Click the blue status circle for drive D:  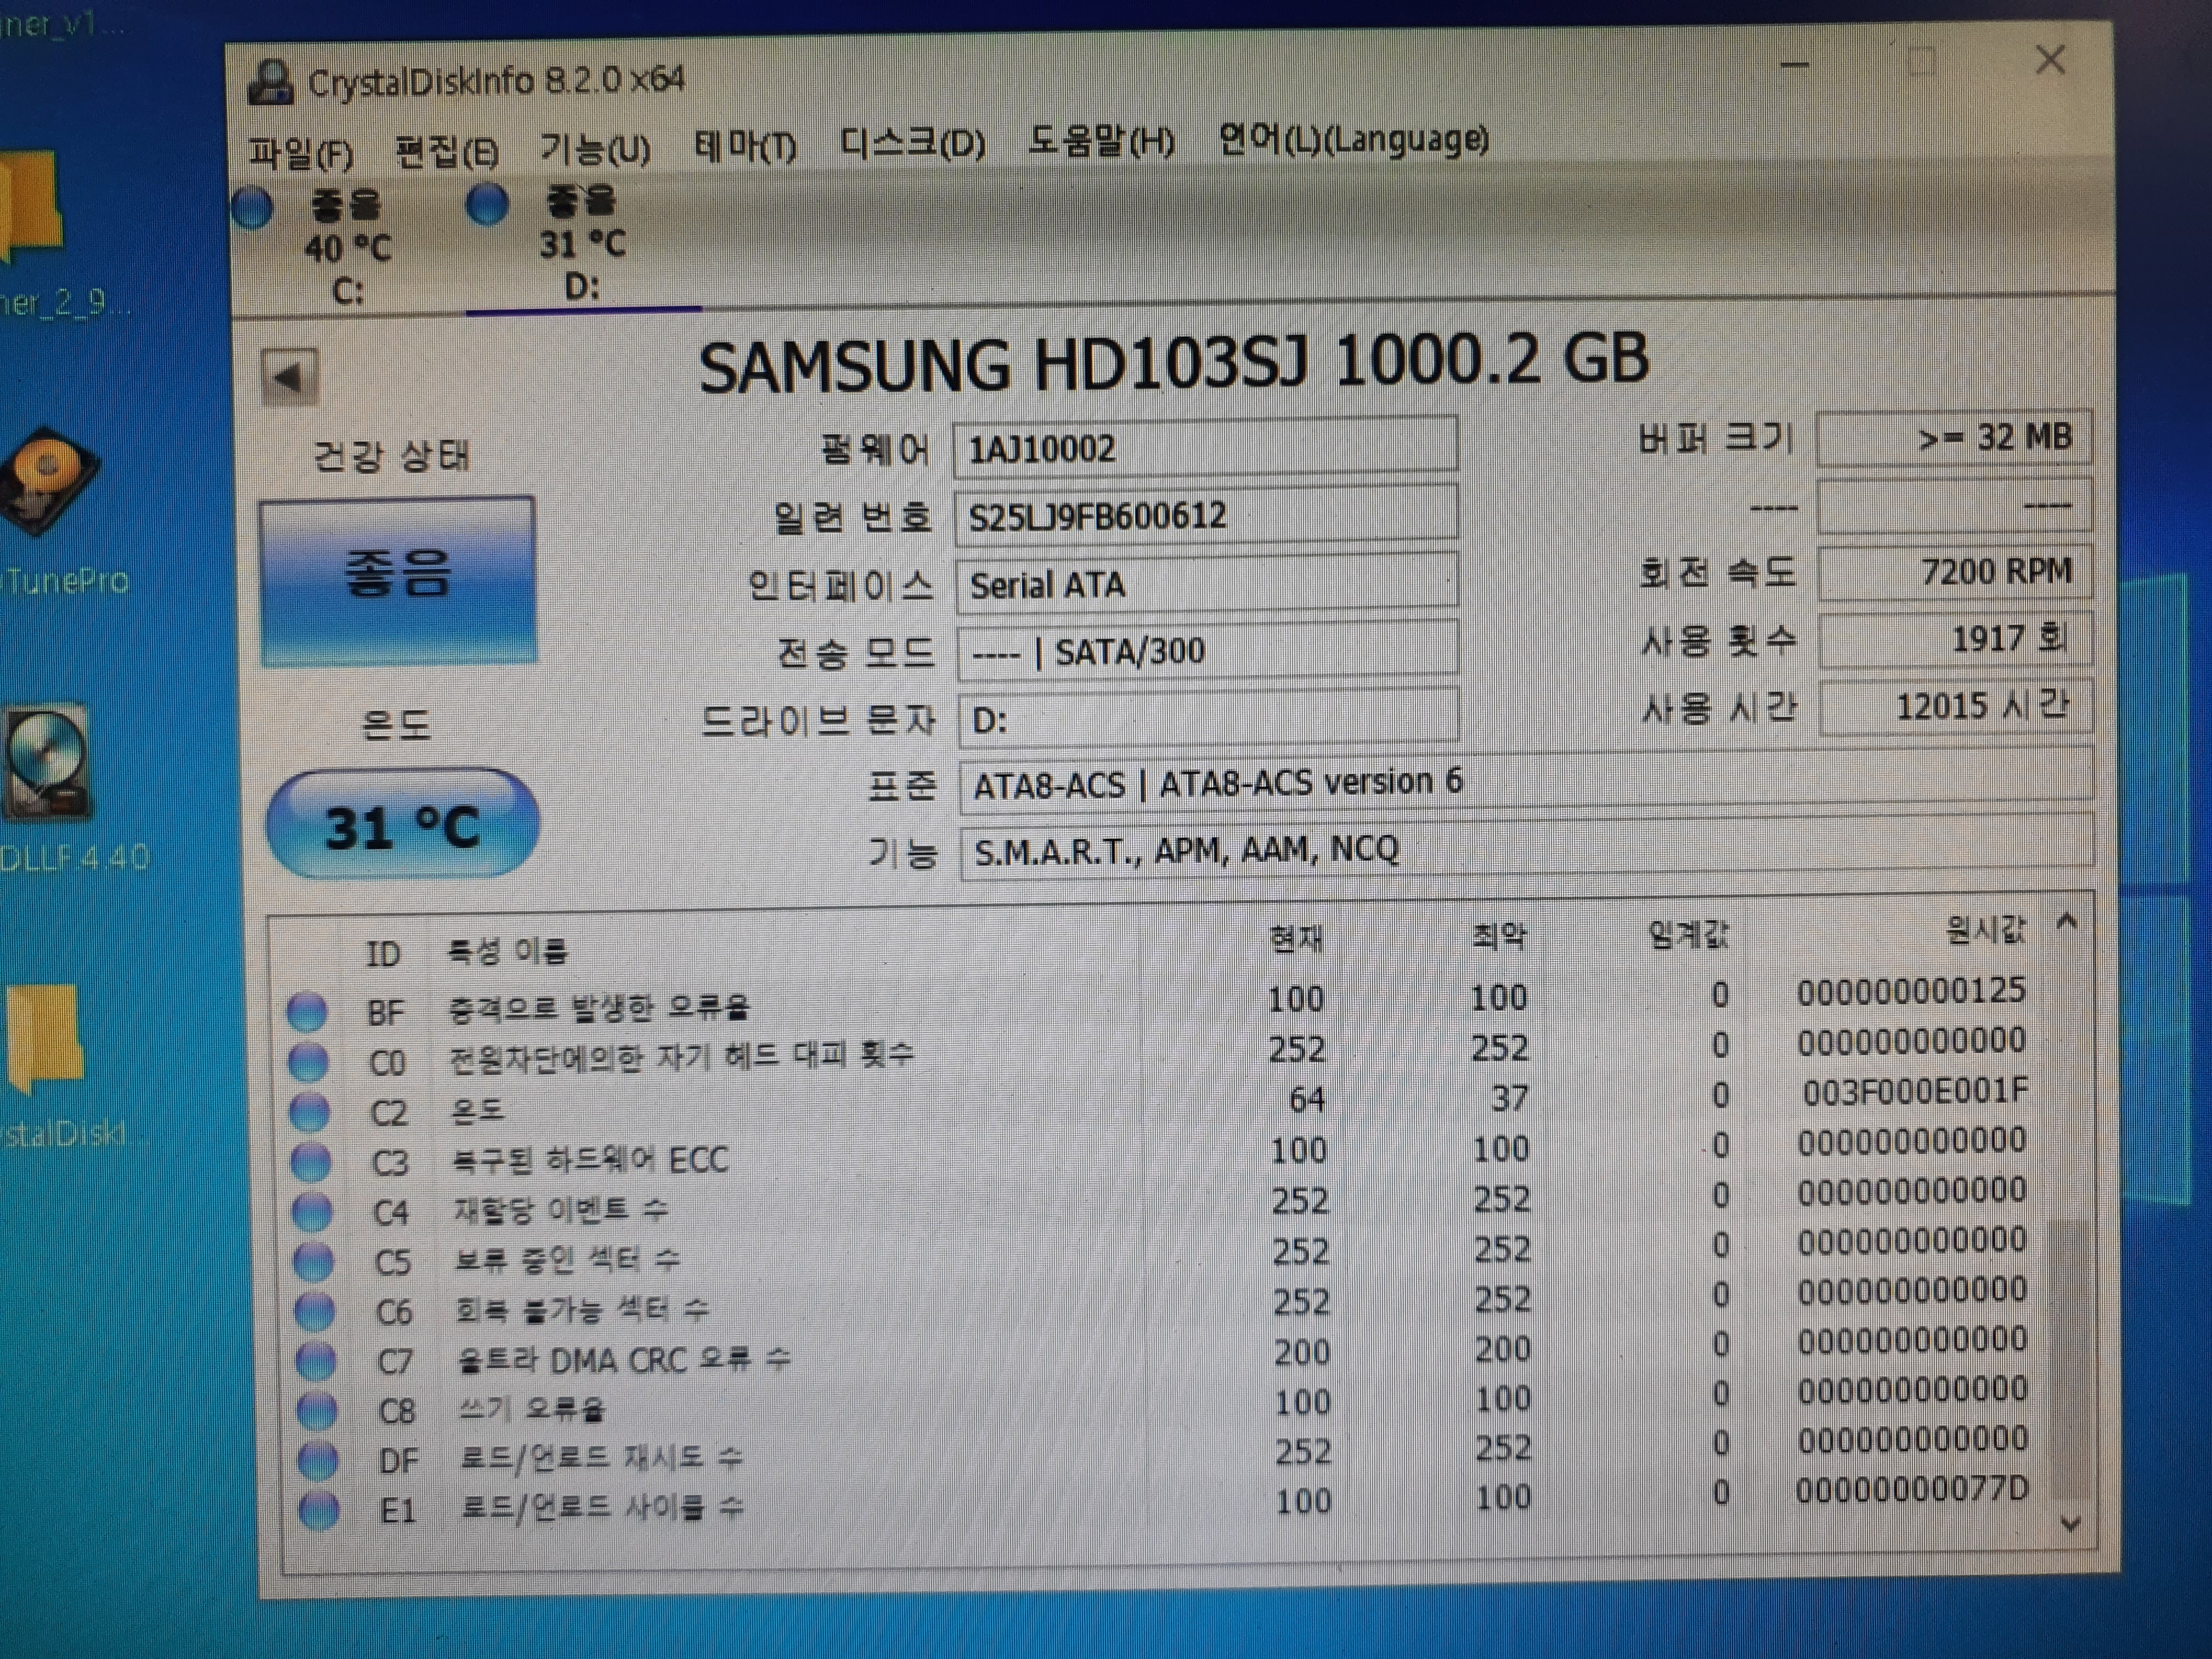click(488, 204)
